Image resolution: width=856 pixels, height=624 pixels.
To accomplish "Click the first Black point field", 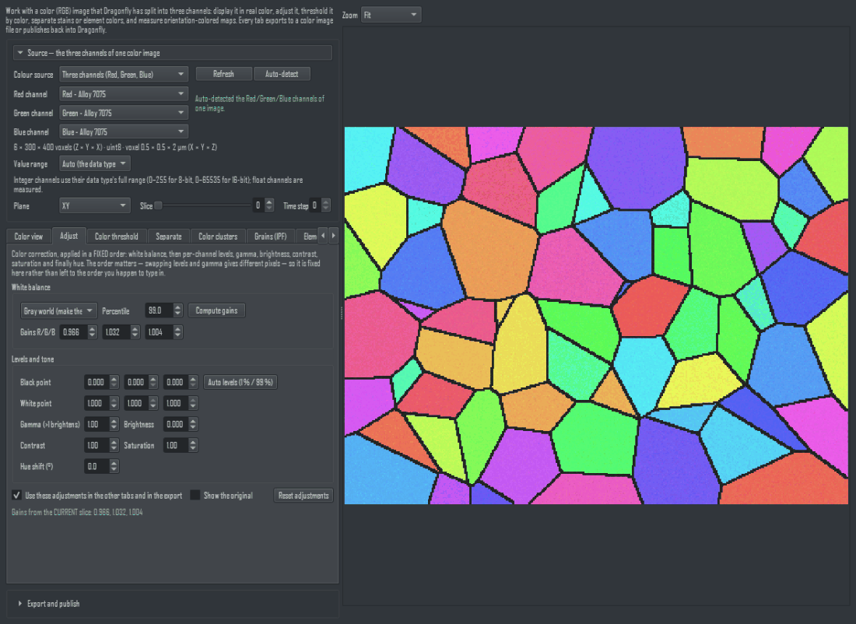I will tap(96, 382).
